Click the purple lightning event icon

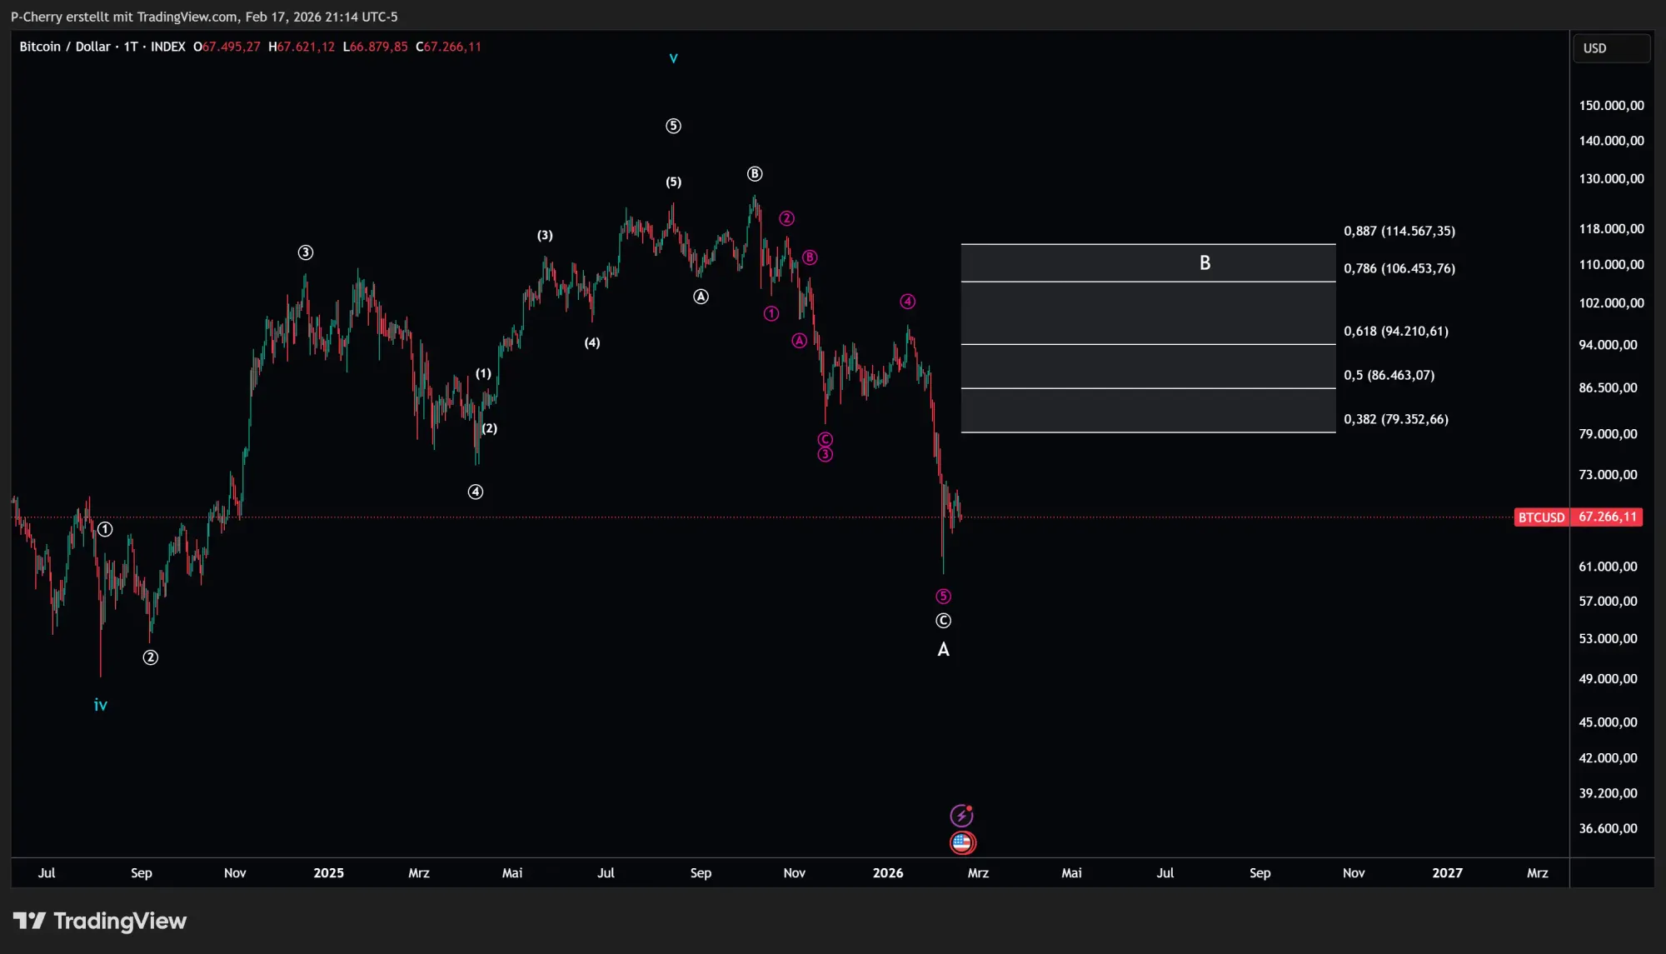click(x=961, y=815)
